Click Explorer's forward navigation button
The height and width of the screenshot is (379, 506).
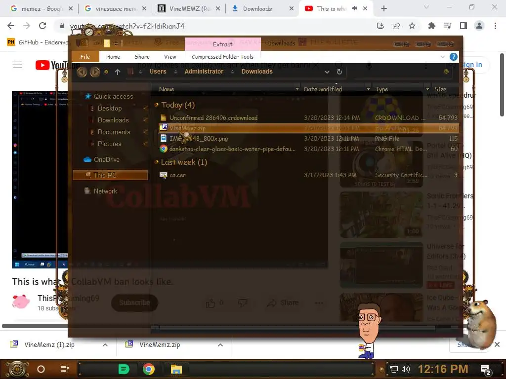(94, 72)
